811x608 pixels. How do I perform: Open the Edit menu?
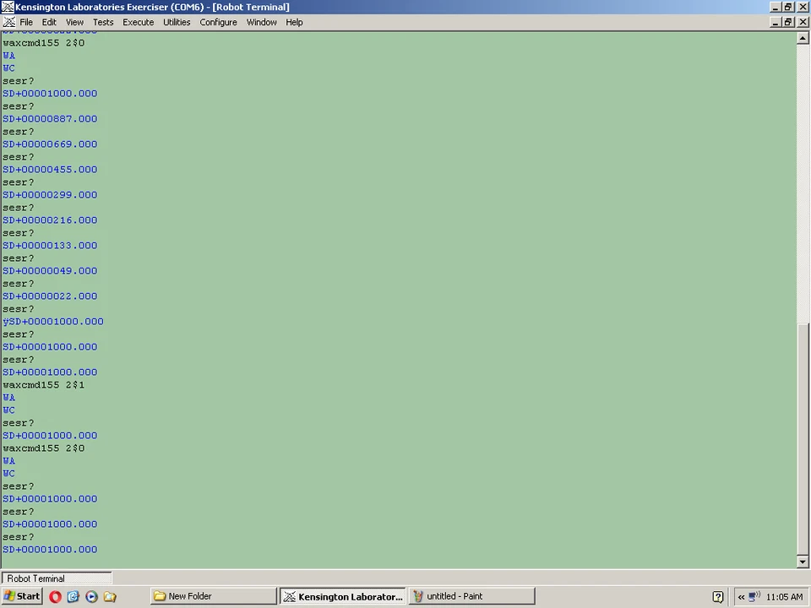click(x=49, y=22)
